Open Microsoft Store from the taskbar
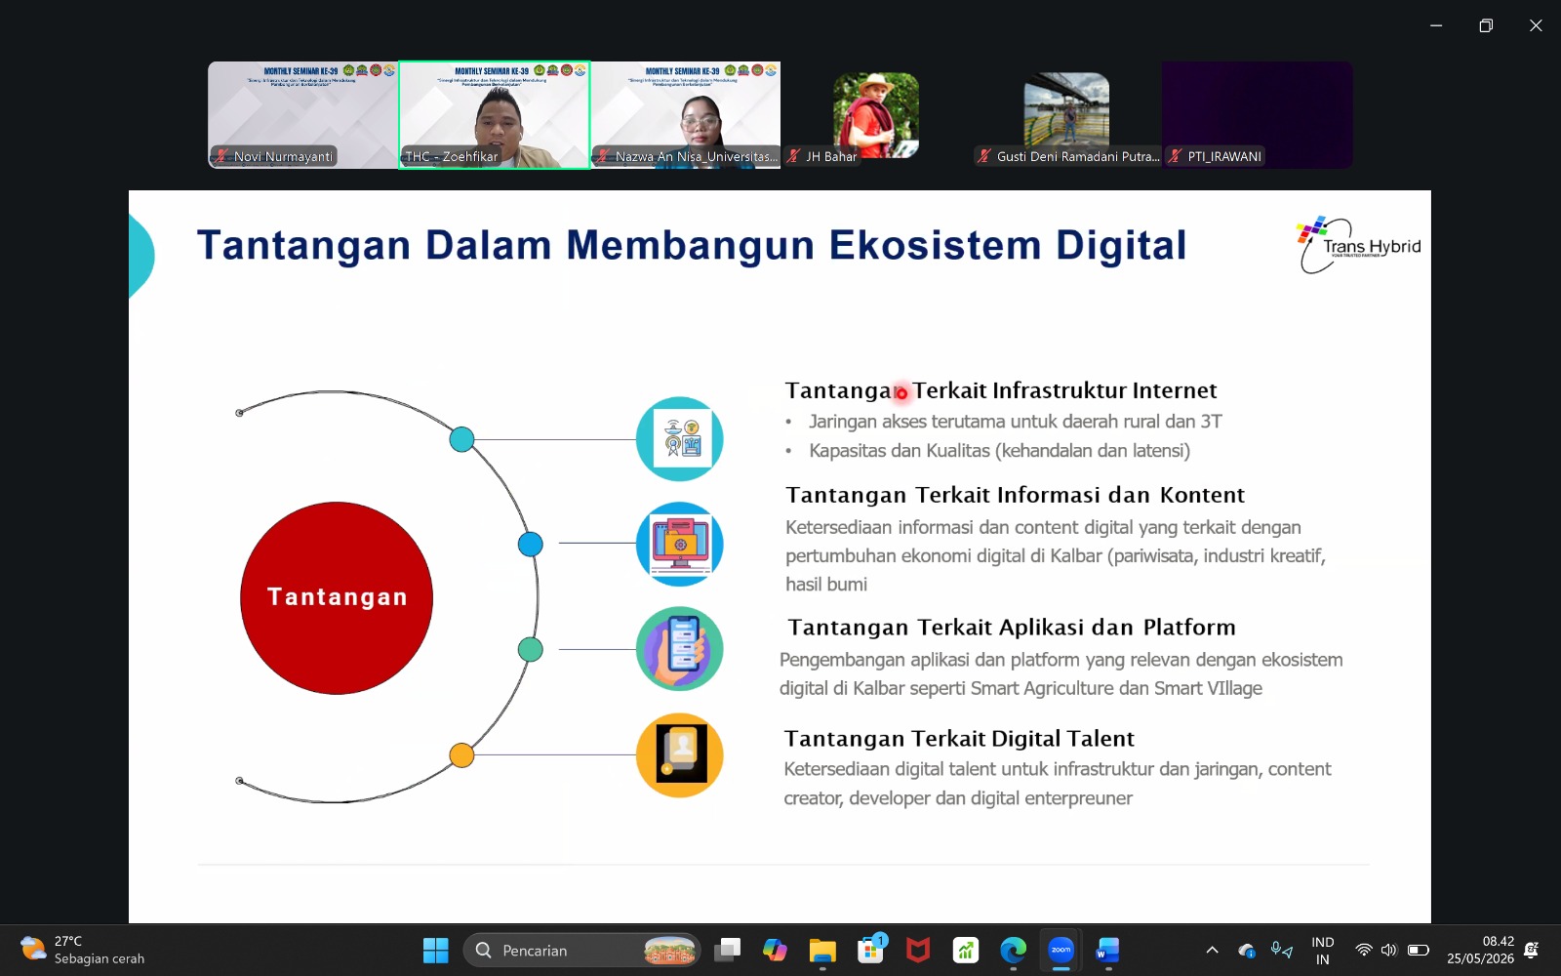 click(870, 950)
